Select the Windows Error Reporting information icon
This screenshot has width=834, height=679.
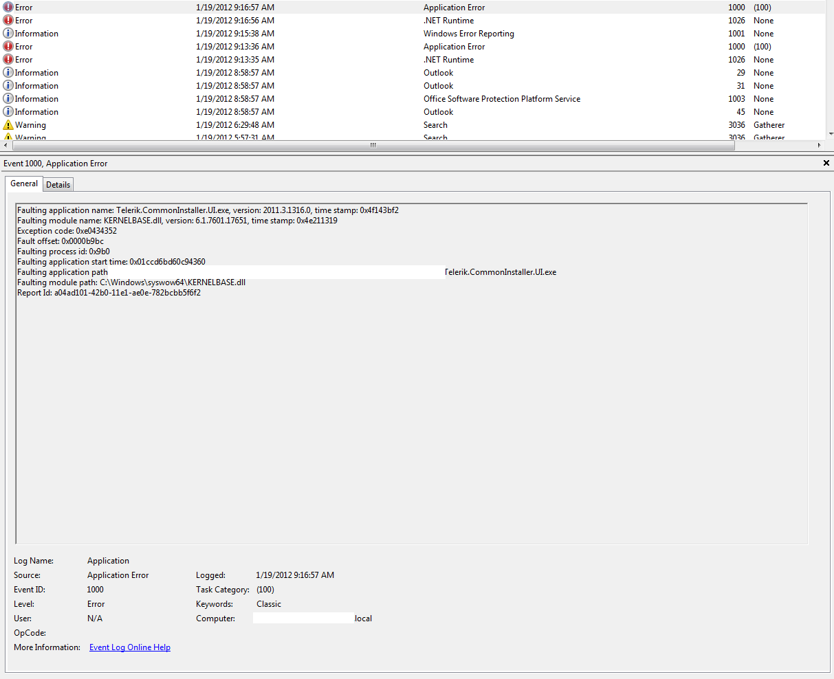(x=8, y=34)
